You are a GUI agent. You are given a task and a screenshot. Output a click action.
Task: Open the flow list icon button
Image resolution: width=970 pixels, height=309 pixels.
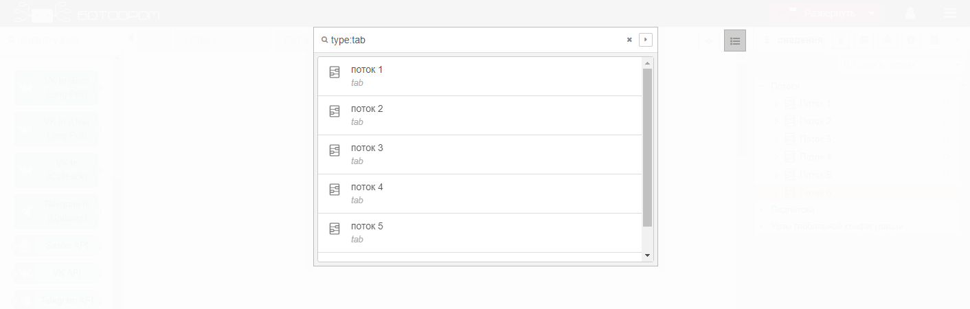pos(735,41)
